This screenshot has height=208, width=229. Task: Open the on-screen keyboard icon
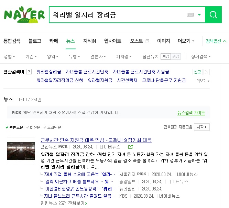tap(190, 14)
